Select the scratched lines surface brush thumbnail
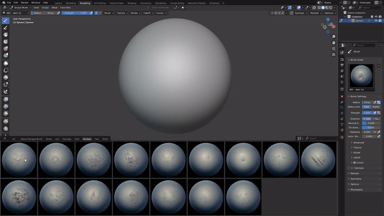 point(318,160)
